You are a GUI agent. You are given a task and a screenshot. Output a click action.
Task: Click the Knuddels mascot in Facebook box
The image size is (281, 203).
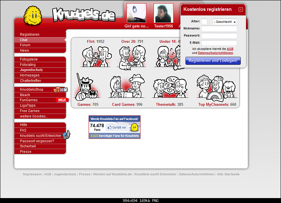pyautogui.click(x=134, y=127)
